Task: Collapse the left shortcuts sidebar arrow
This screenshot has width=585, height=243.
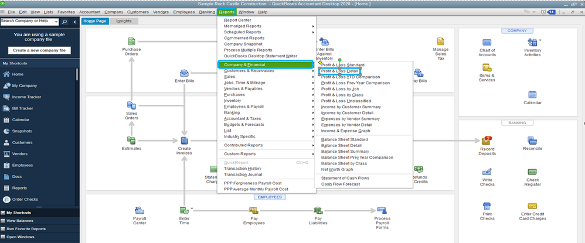Action: 74,22
